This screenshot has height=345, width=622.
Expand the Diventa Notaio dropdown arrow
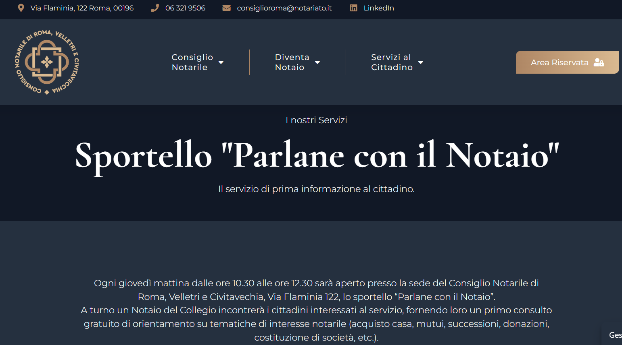pyautogui.click(x=317, y=62)
